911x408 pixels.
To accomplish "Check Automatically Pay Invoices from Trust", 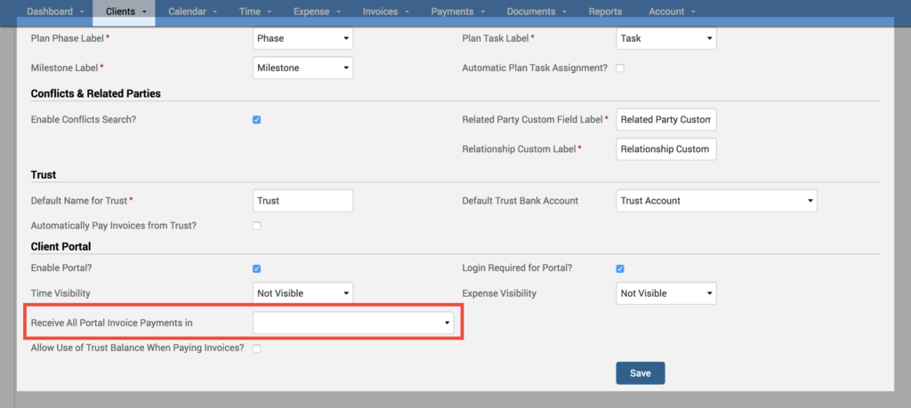I will (x=257, y=226).
